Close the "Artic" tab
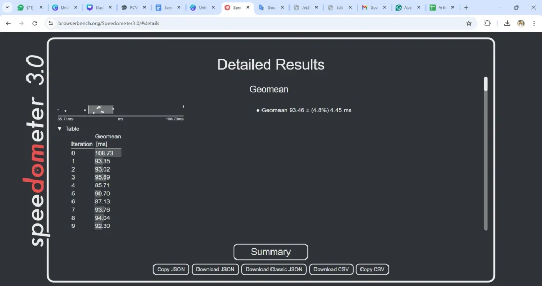This screenshot has width=542, height=286. (453, 7)
